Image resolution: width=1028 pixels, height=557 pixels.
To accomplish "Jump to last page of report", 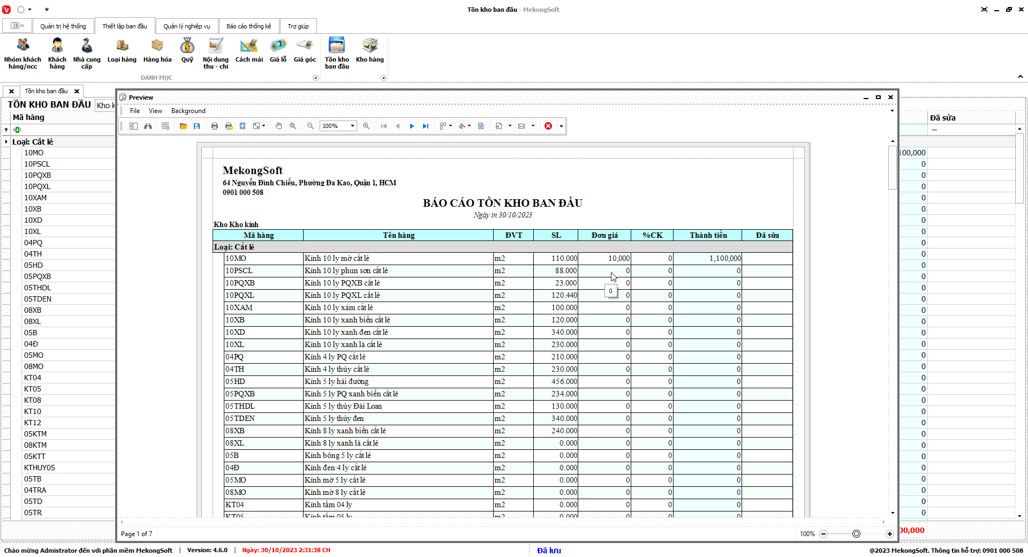I will pyautogui.click(x=426, y=126).
